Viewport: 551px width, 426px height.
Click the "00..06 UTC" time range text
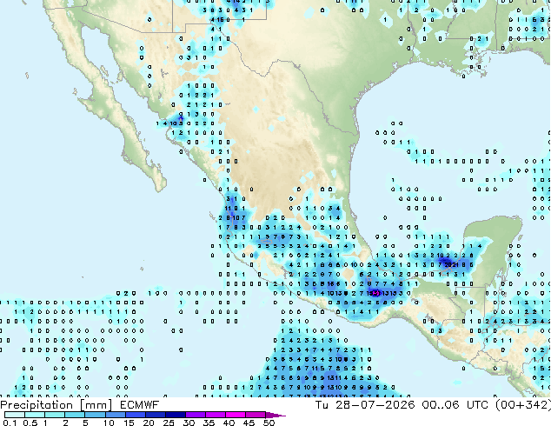click(455, 405)
